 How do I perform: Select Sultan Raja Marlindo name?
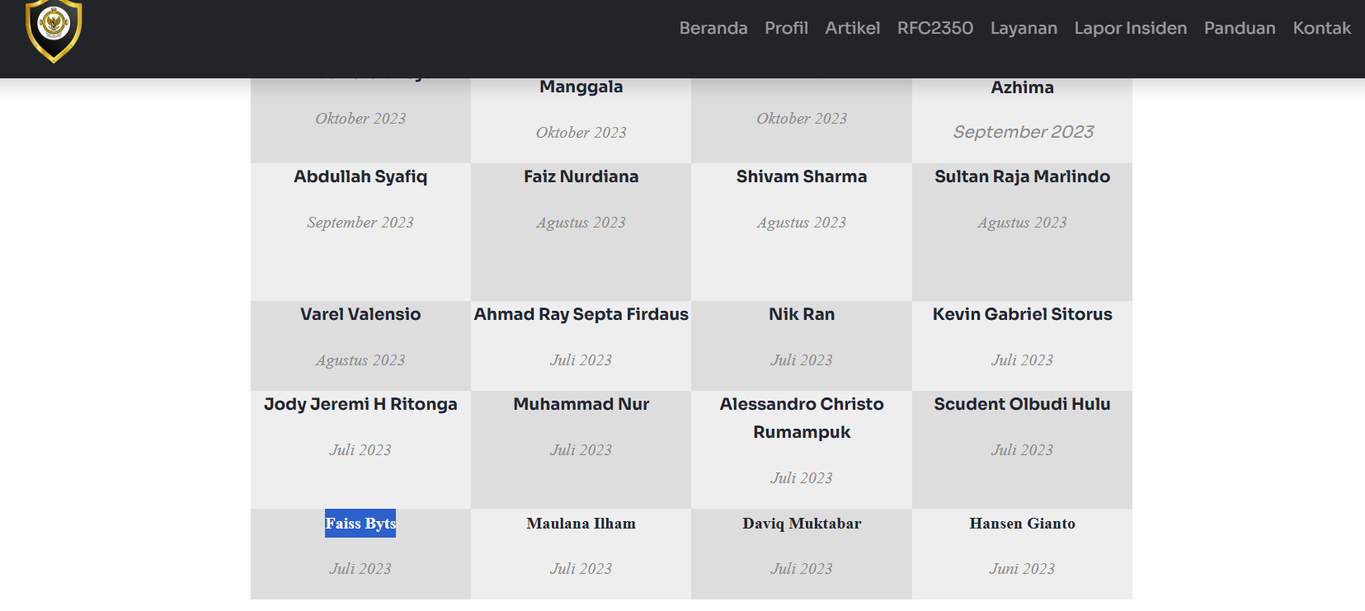pyautogui.click(x=1022, y=176)
